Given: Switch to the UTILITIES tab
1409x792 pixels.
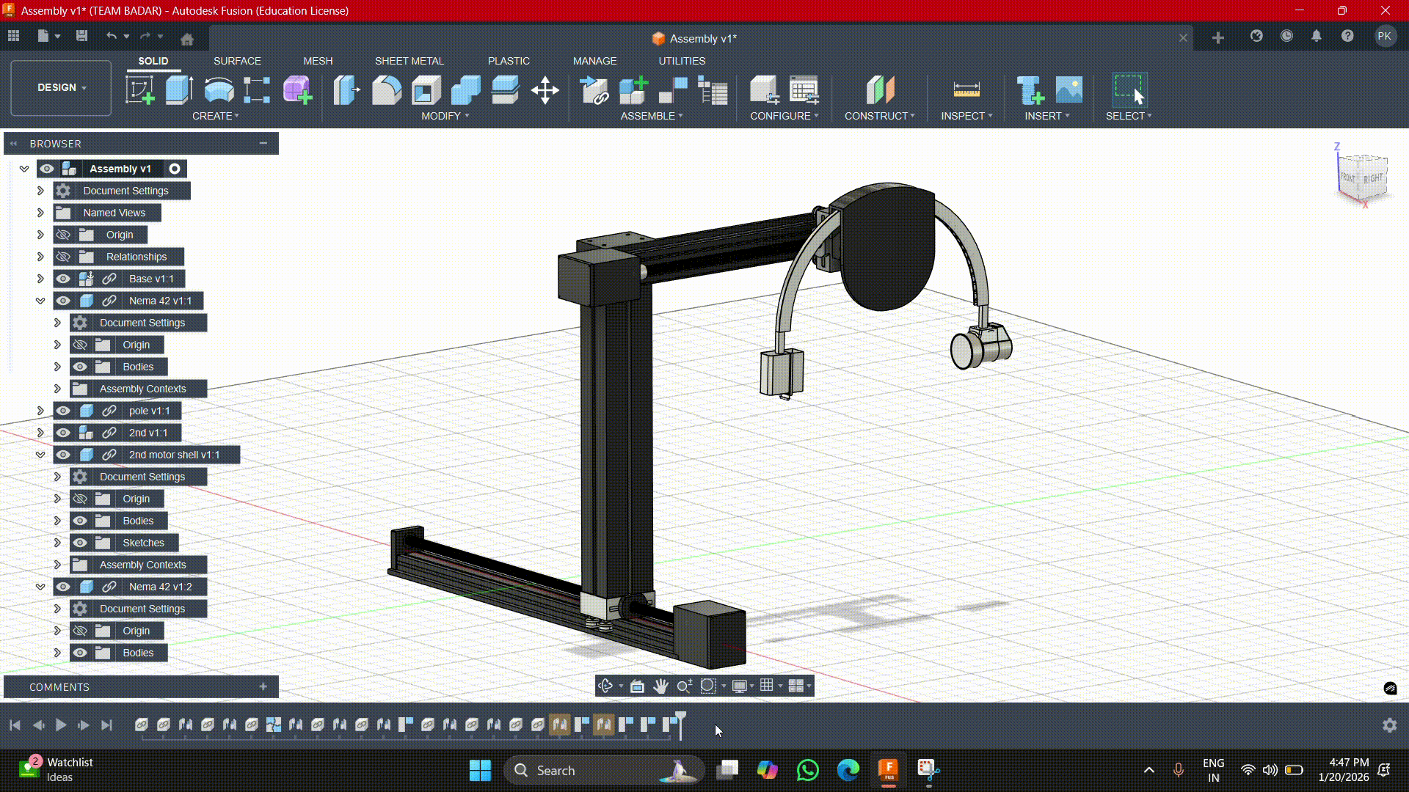Looking at the screenshot, I should coord(682,61).
